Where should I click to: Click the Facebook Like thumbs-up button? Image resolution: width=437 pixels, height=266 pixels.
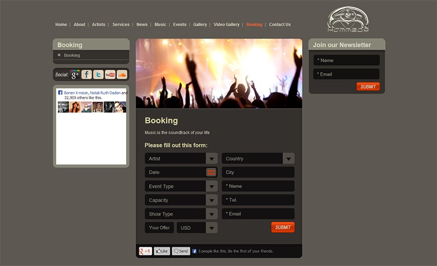[162, 251]
